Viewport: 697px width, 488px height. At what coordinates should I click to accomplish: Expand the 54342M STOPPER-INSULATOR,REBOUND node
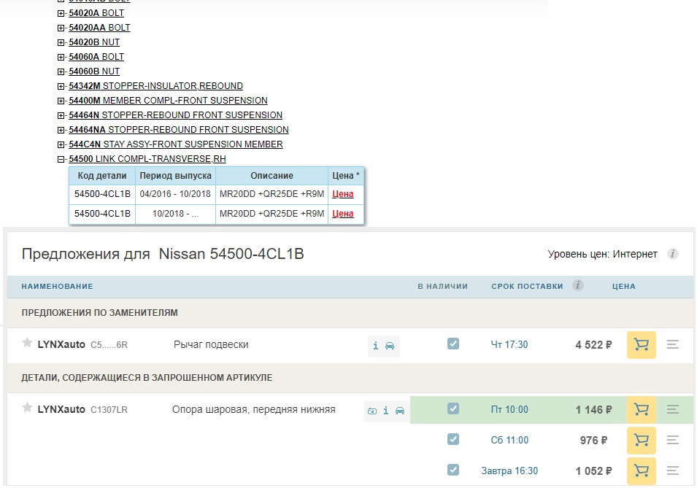(60, 85)
